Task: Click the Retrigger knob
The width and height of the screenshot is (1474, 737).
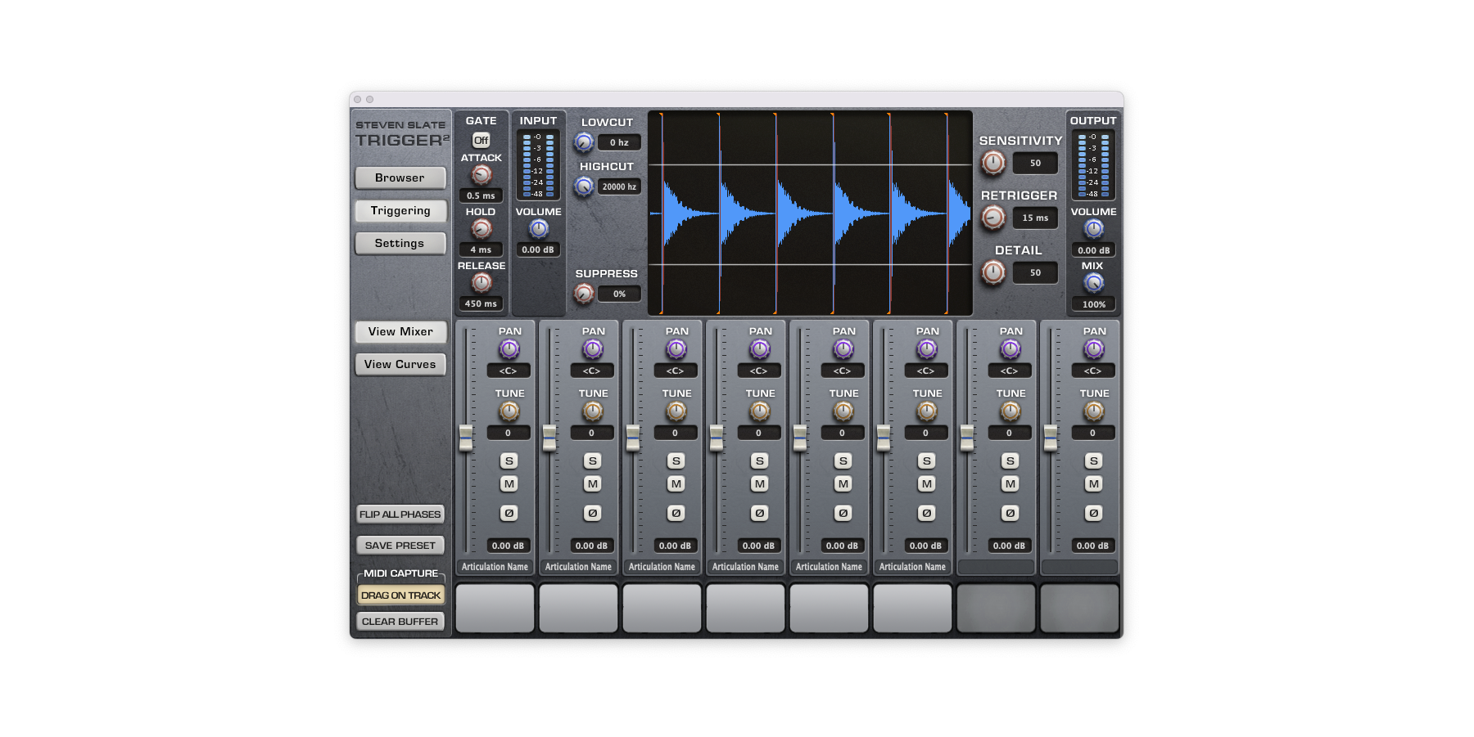Action: click(x=993, y=218)
